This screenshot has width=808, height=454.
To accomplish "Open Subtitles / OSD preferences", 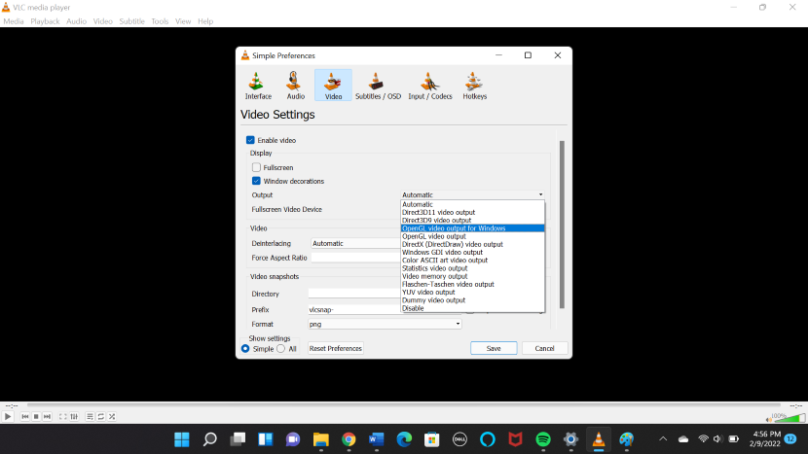I will coord(378,86).
